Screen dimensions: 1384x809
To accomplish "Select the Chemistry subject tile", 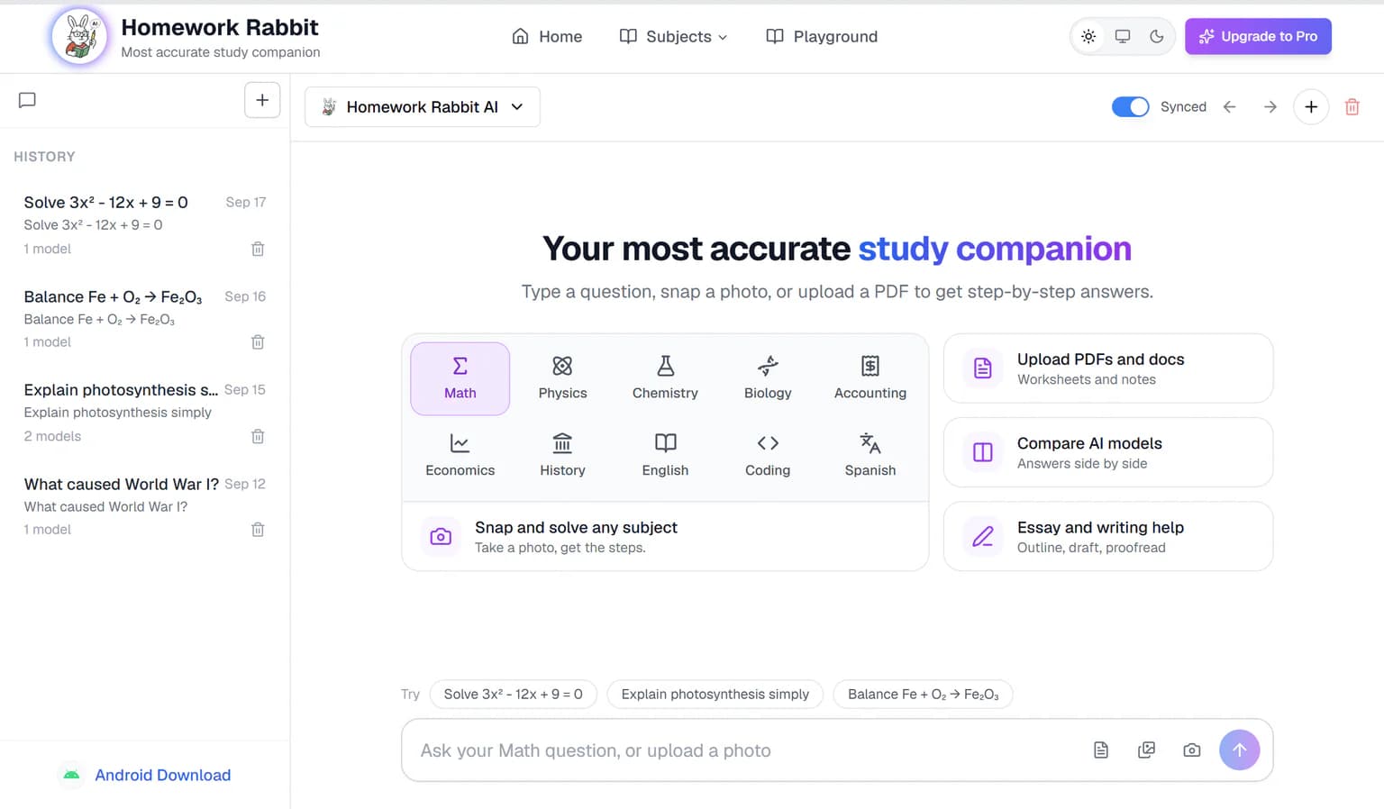I will point(665,378).
